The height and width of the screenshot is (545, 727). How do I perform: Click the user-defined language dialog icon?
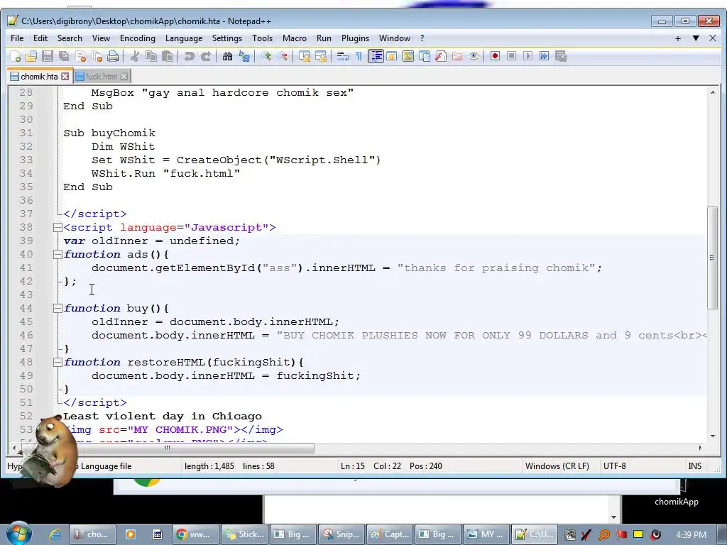(391, 57)
